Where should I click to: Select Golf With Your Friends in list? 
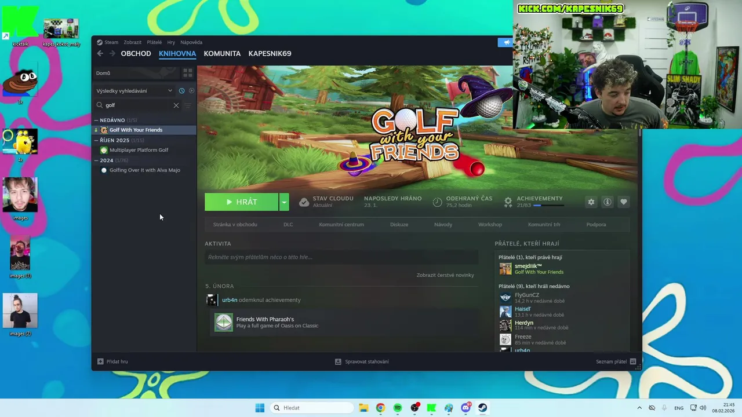point(144,130)
